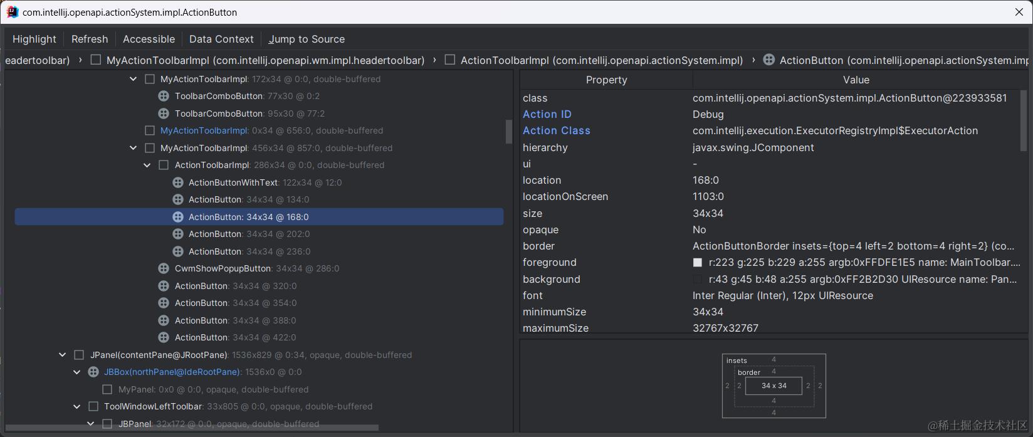This screenshot has height=437, width=1033.
Task: Click Jump to Source
Action: point(307,39)
